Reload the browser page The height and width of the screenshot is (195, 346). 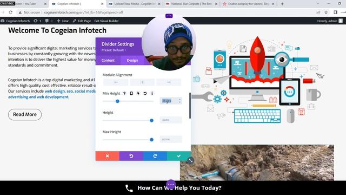(10, 12)
